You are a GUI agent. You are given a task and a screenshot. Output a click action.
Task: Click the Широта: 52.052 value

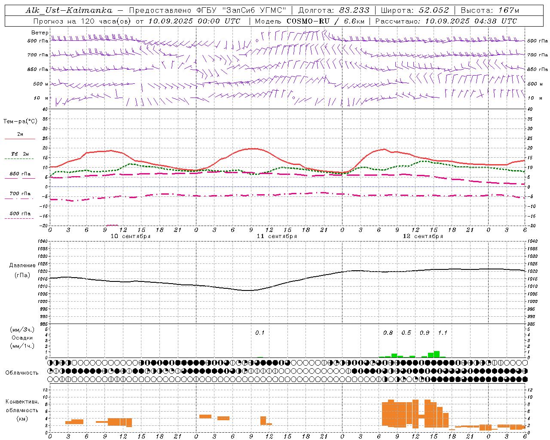(415, 10)
